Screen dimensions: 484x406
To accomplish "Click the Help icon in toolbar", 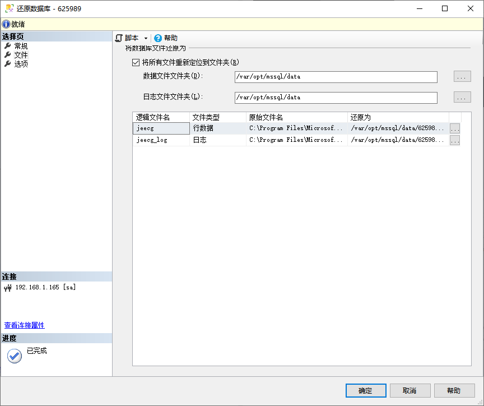I will (x=158, y=38).
